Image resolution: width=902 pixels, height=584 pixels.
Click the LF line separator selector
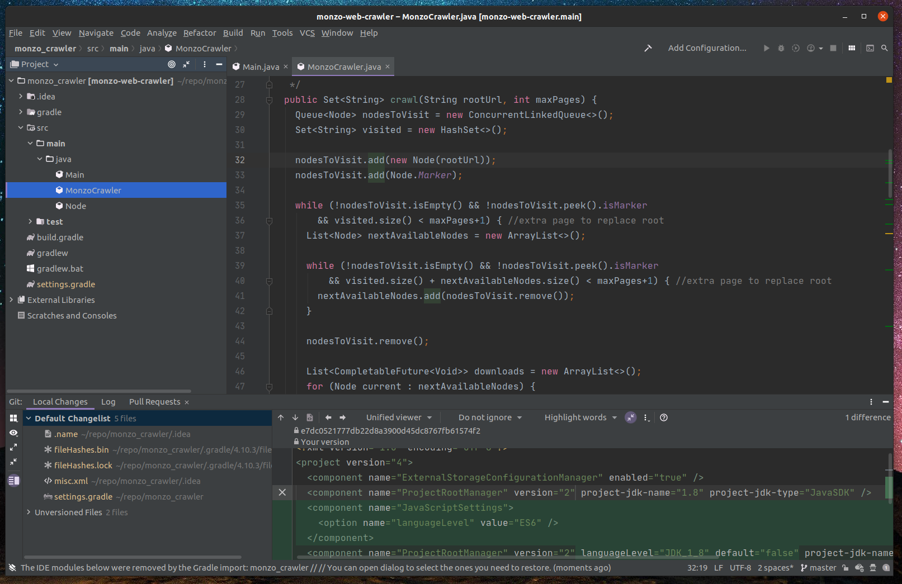(719, 568)
